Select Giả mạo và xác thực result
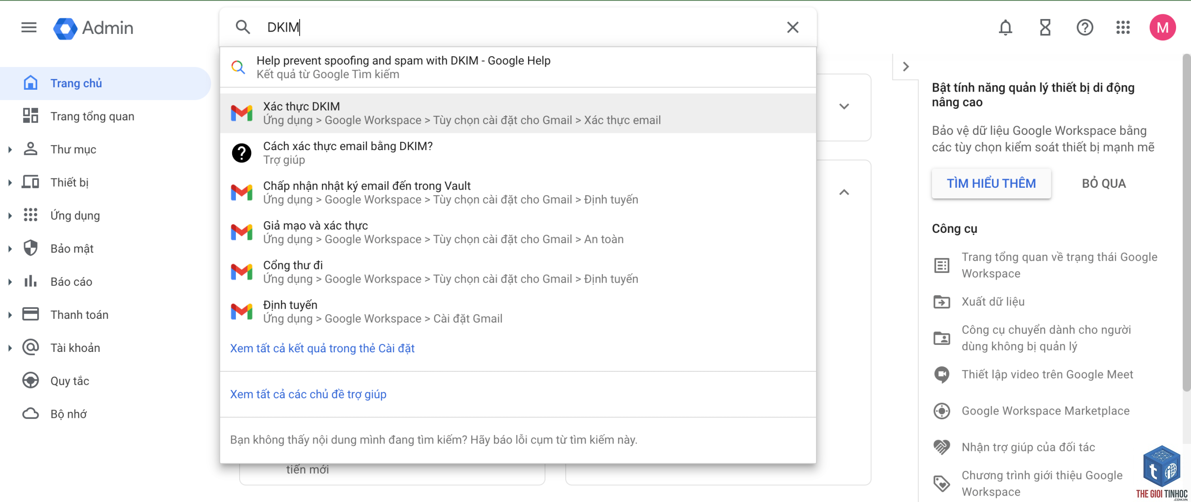Viewport: 1191px width, 502px height. 518,232
